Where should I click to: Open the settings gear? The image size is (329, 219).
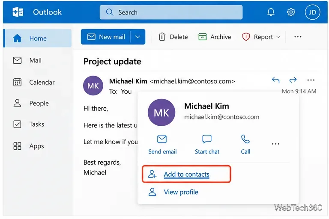pos(291,12)
